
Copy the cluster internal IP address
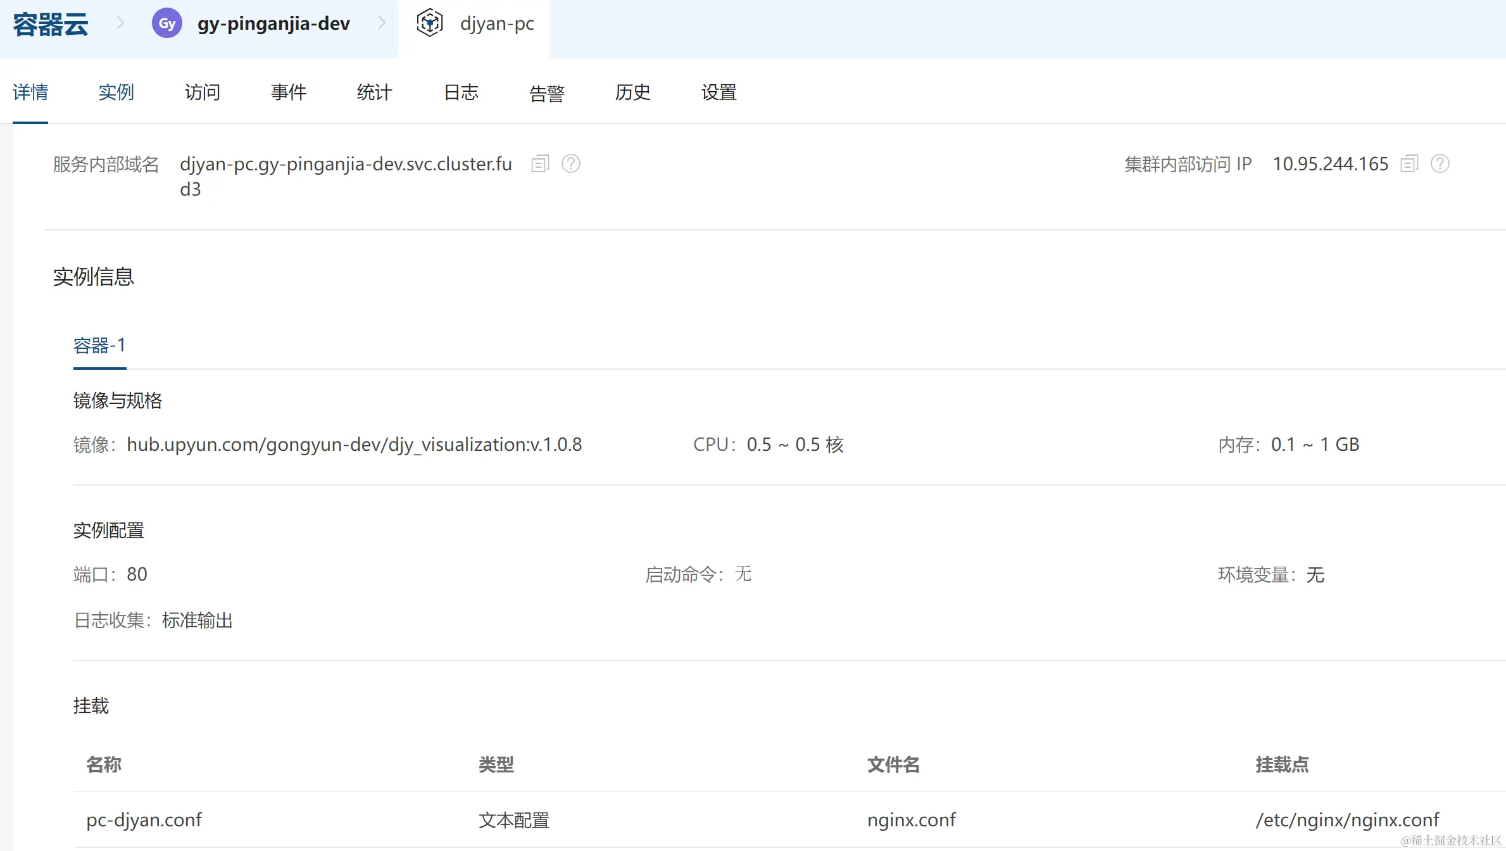point(1409,164)
